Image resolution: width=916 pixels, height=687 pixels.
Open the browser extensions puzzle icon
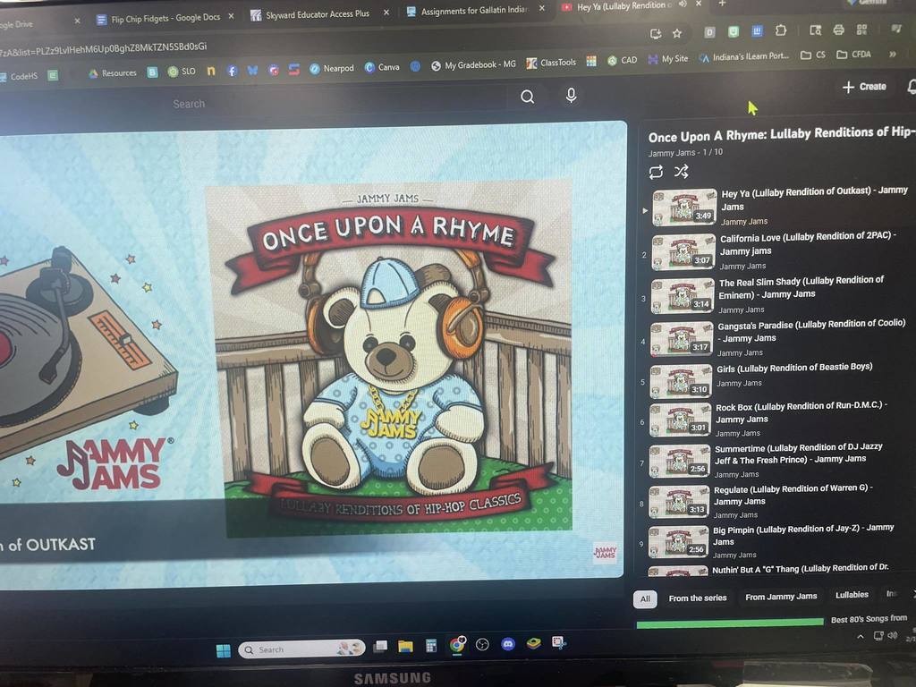pyautogui.click(x=780, y=31)
